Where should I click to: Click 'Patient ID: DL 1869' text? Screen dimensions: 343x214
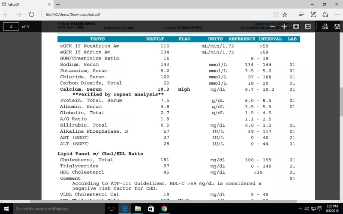pos(119,28)
